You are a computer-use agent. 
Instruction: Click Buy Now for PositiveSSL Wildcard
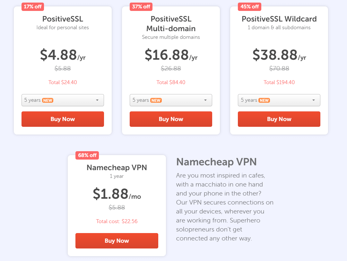point(279,119)
